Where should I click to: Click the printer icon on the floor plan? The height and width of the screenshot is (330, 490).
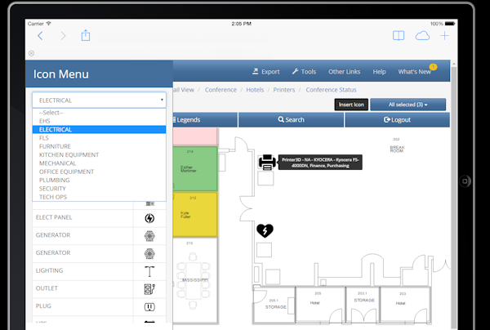(x=266, y=162)
